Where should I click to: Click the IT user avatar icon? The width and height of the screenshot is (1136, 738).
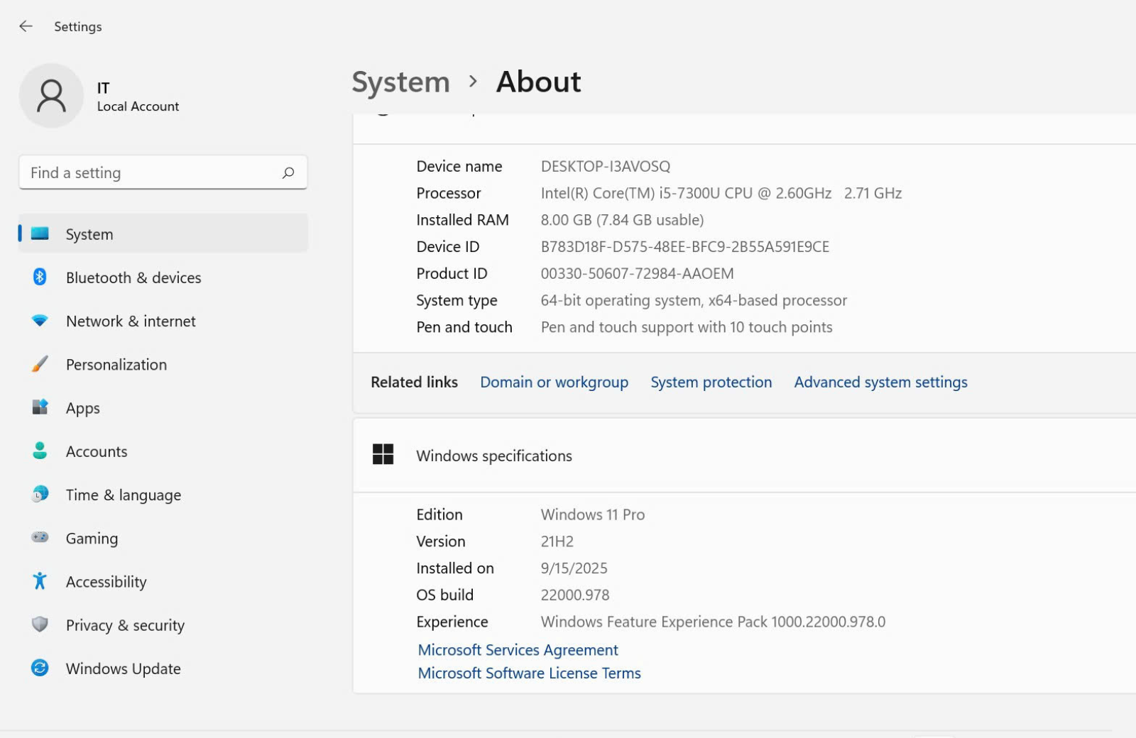[x=51, y=96]
